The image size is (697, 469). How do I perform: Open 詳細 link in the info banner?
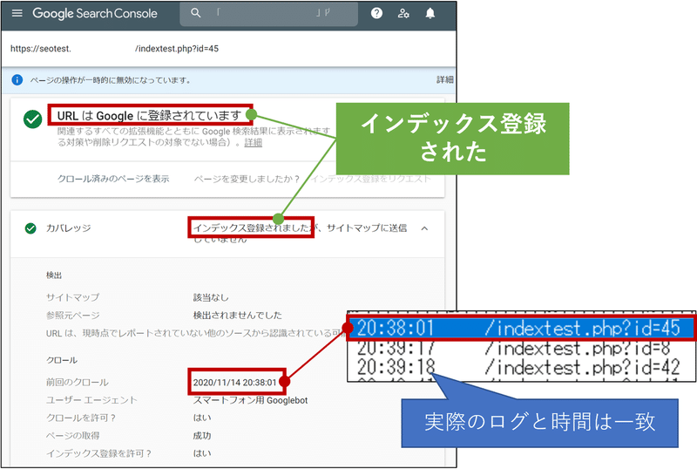[444, 79]
